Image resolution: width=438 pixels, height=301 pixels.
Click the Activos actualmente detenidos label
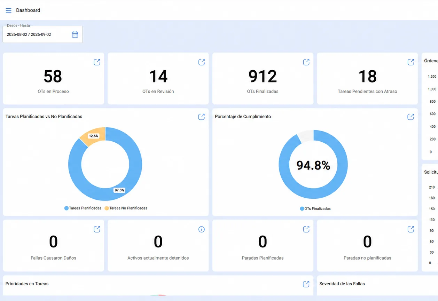point(158,258)
